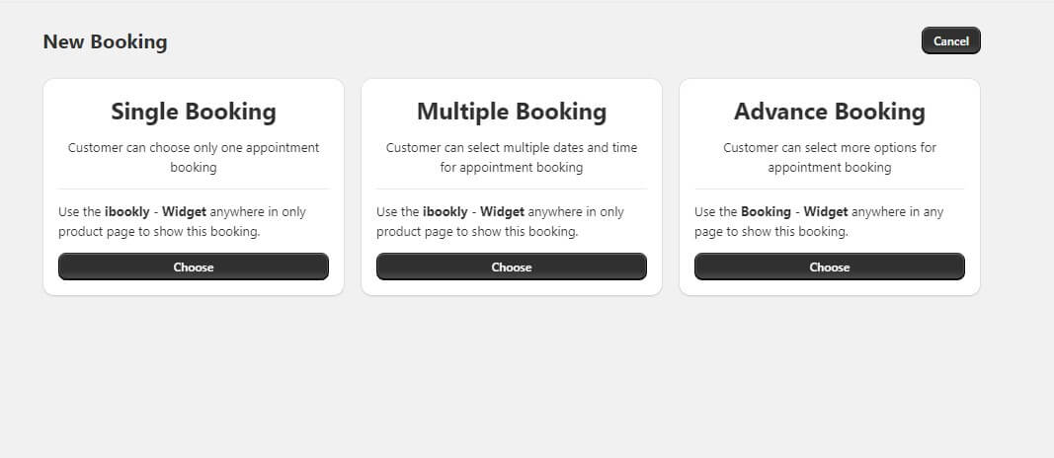
Task: Click bold 'Widget' in Single Booking card
Action: (x=184, y=211)
